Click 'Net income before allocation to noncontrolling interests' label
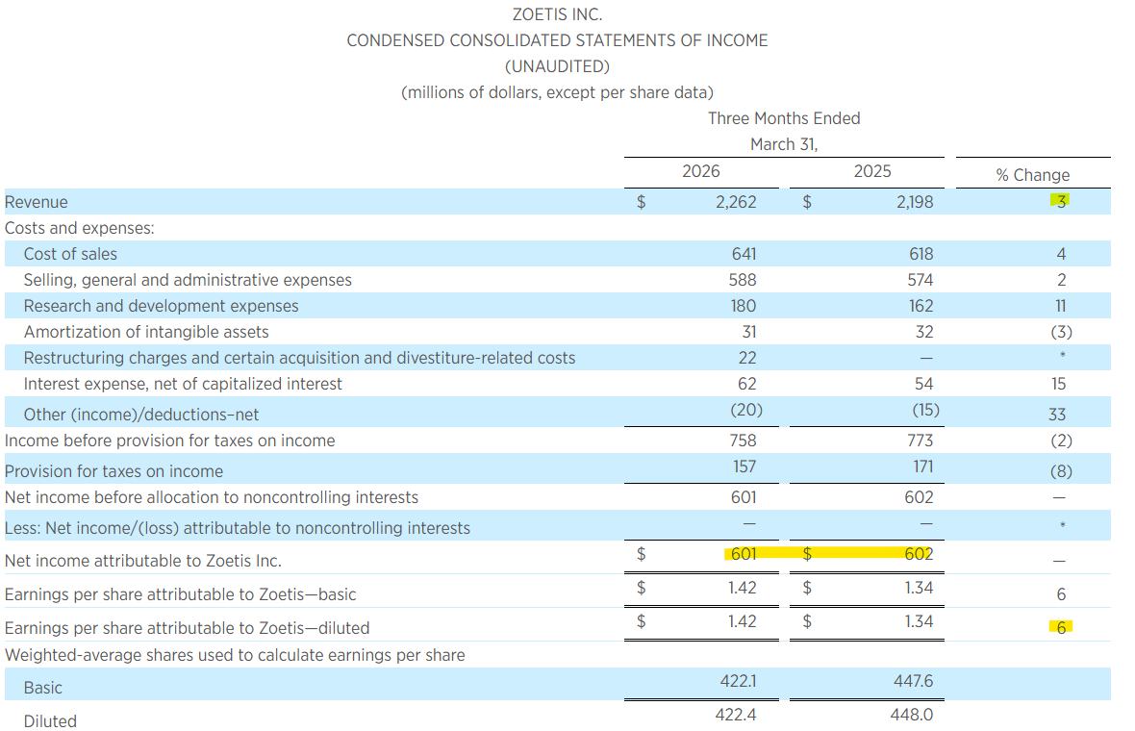Screen dimensions: 1135x731 pos(212,498)
